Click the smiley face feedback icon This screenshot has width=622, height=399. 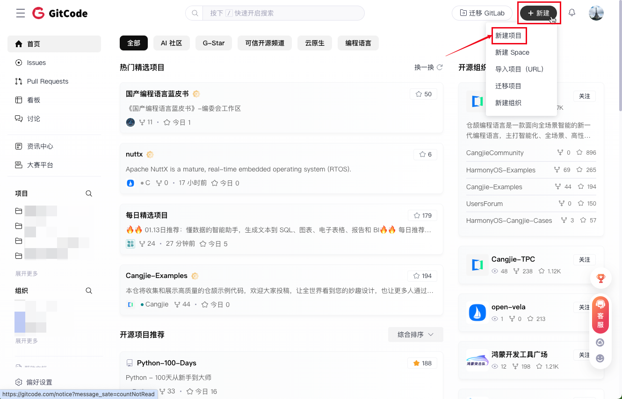pos(600,358)
